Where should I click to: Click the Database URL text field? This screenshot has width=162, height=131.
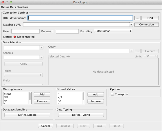click(x=76, y=25)
